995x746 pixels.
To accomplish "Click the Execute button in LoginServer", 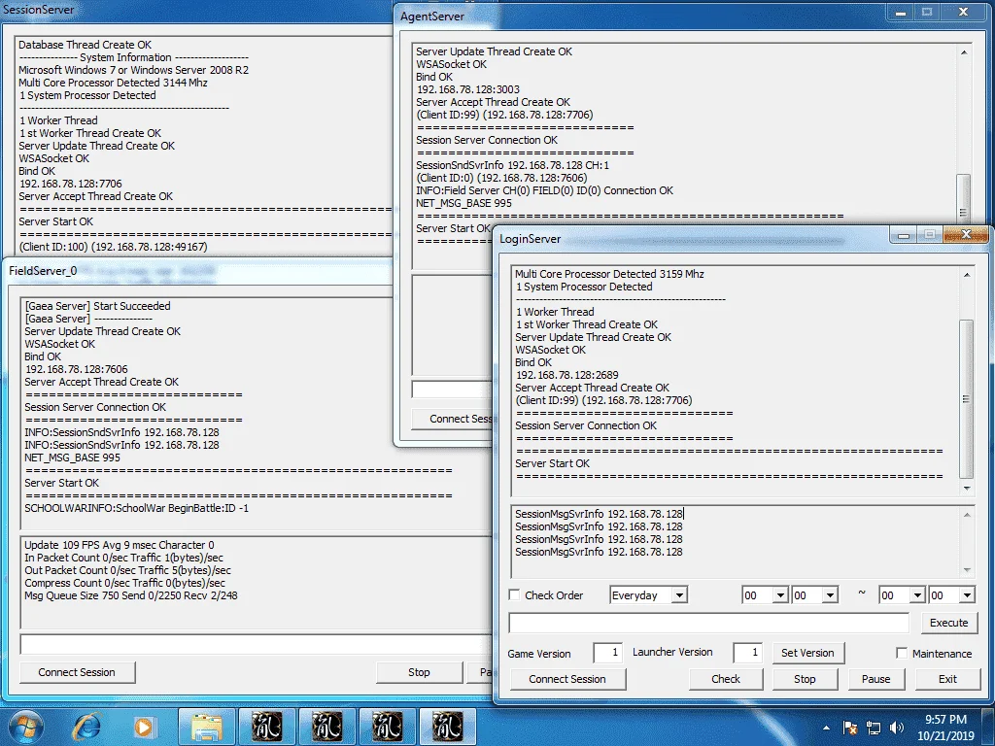I will tap(948, 623).
